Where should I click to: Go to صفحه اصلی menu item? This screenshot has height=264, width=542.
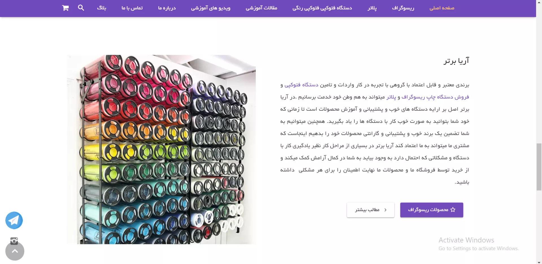click(442, 8)
